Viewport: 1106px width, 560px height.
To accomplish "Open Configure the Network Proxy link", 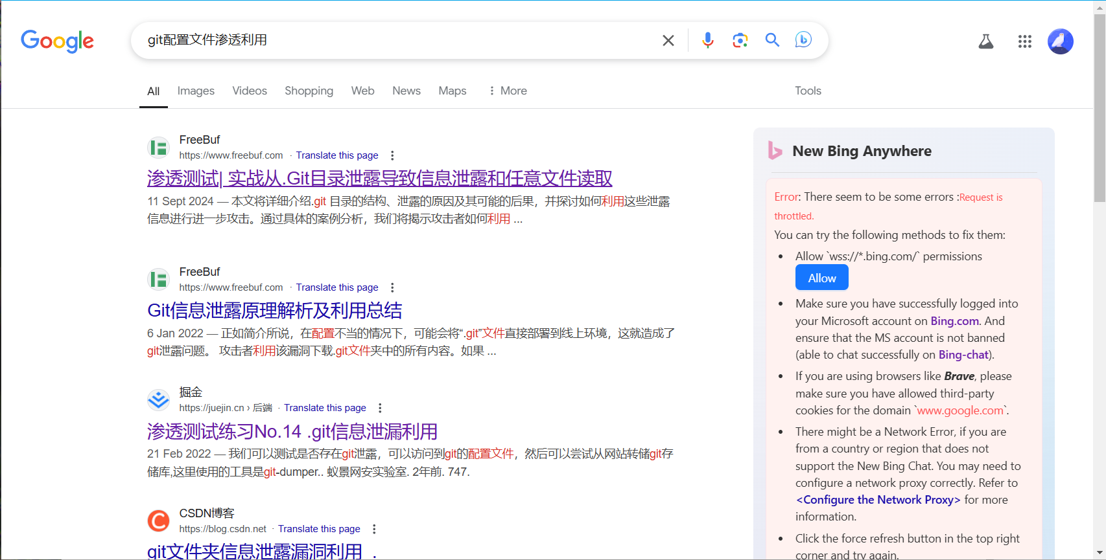I will (878, 500).
